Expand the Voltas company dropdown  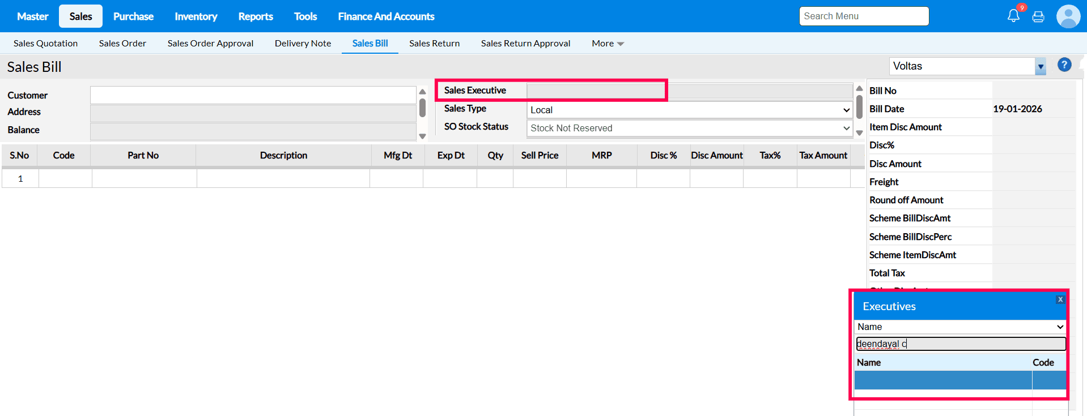(1041, 66)
